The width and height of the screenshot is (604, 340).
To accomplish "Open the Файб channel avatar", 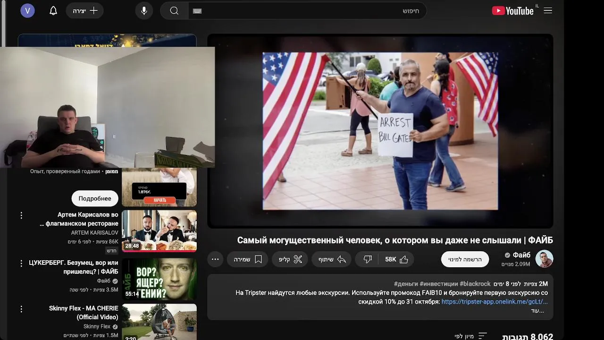I will click(x=544, y=259).
